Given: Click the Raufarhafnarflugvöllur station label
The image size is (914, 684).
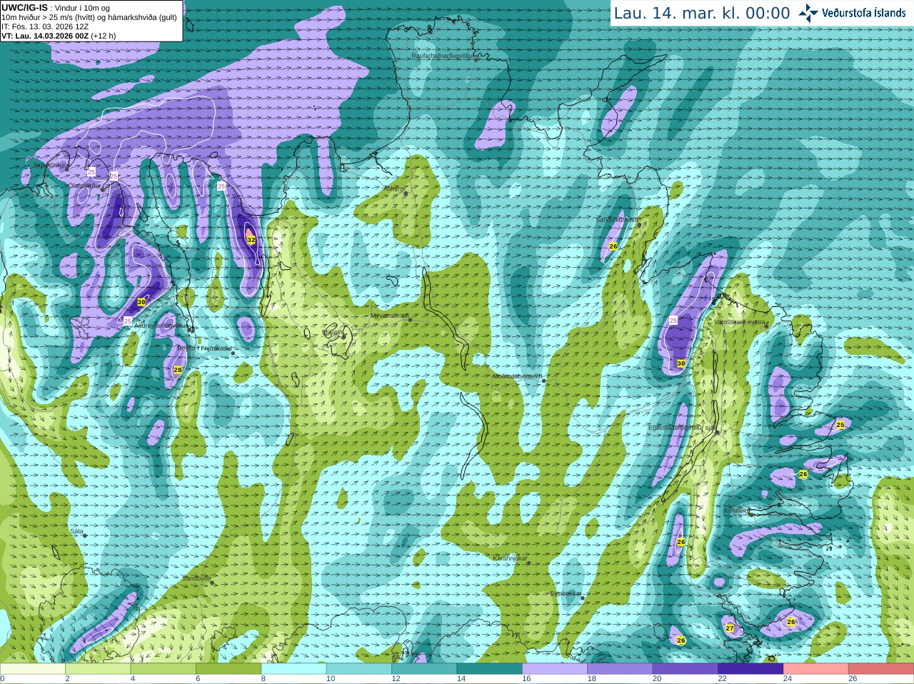Looking at the screenshot, I should tap(443, 56).
